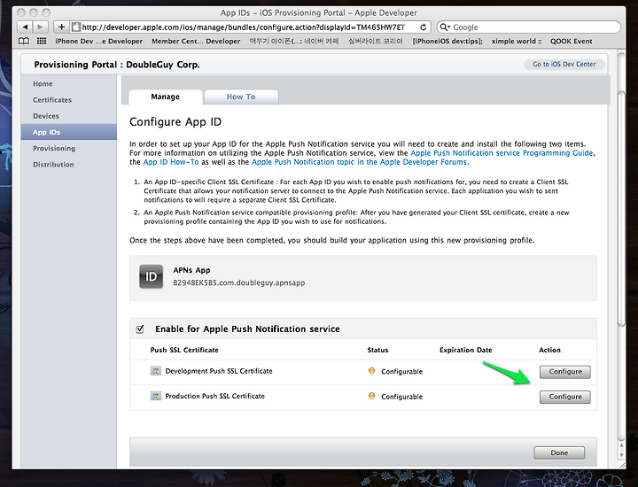This screenshot has height=487, width=638.
Task: Click the Safari forward arrow button
Action: pyautogui.click(x=40, y=27)
